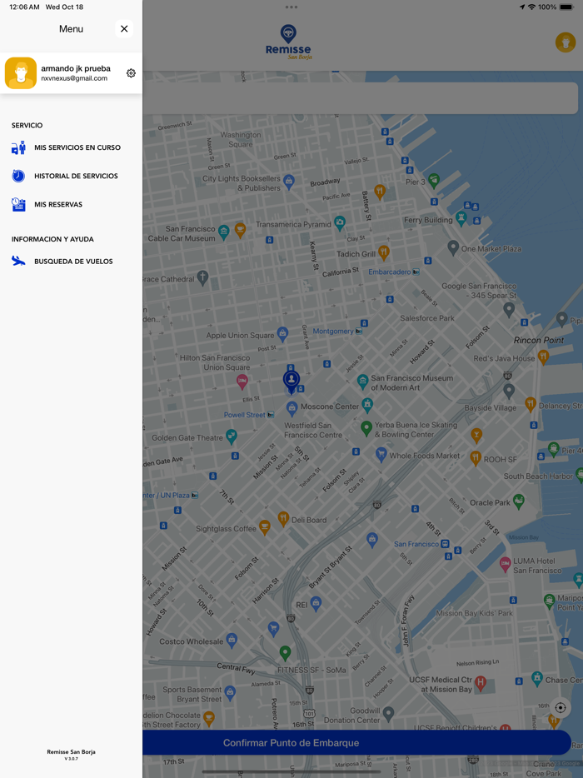This screenshot has height=778, width=583.
Task: Tap Whole Foods Market cart marker
Action: 381,454
